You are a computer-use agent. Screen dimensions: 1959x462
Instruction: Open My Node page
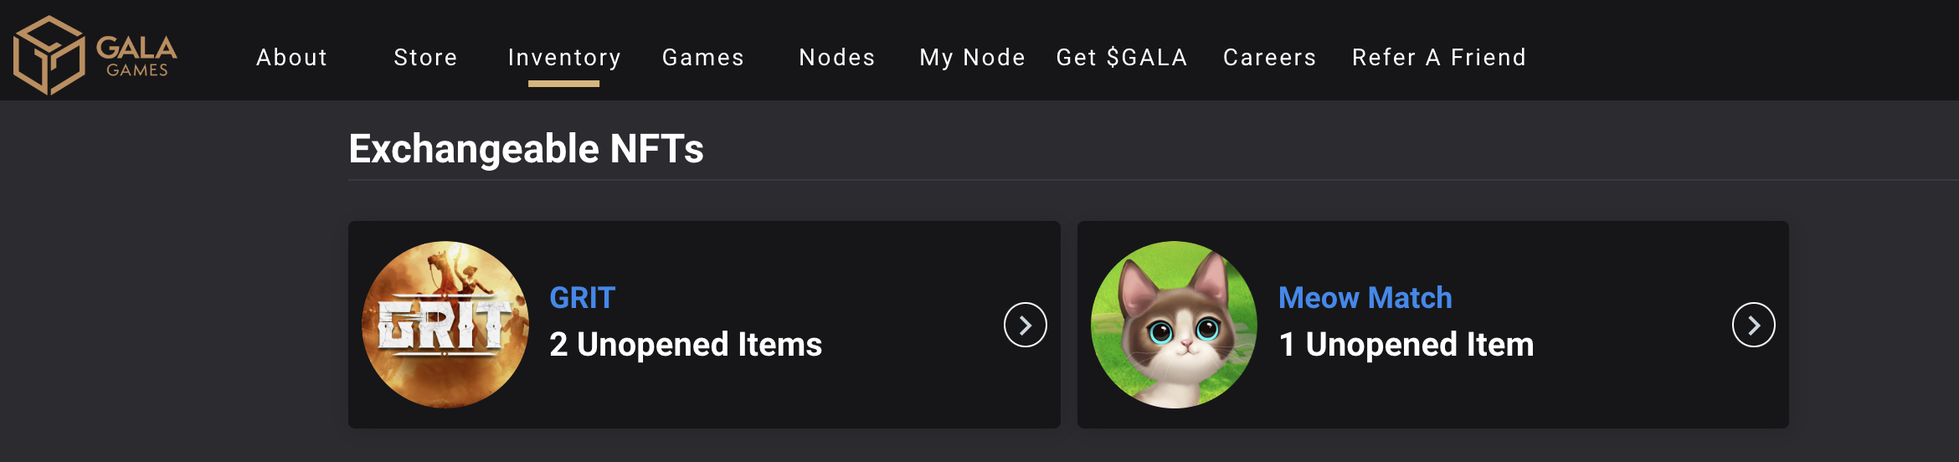[973, 57]
